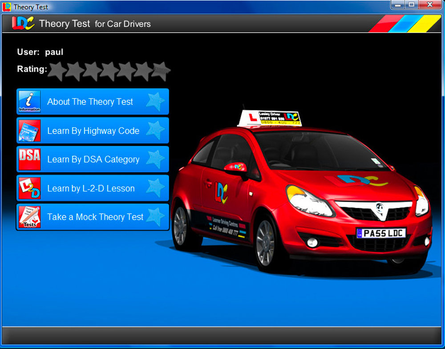Open "Learn By Highway Code"

pyautogui.click(x=93, y=130)
